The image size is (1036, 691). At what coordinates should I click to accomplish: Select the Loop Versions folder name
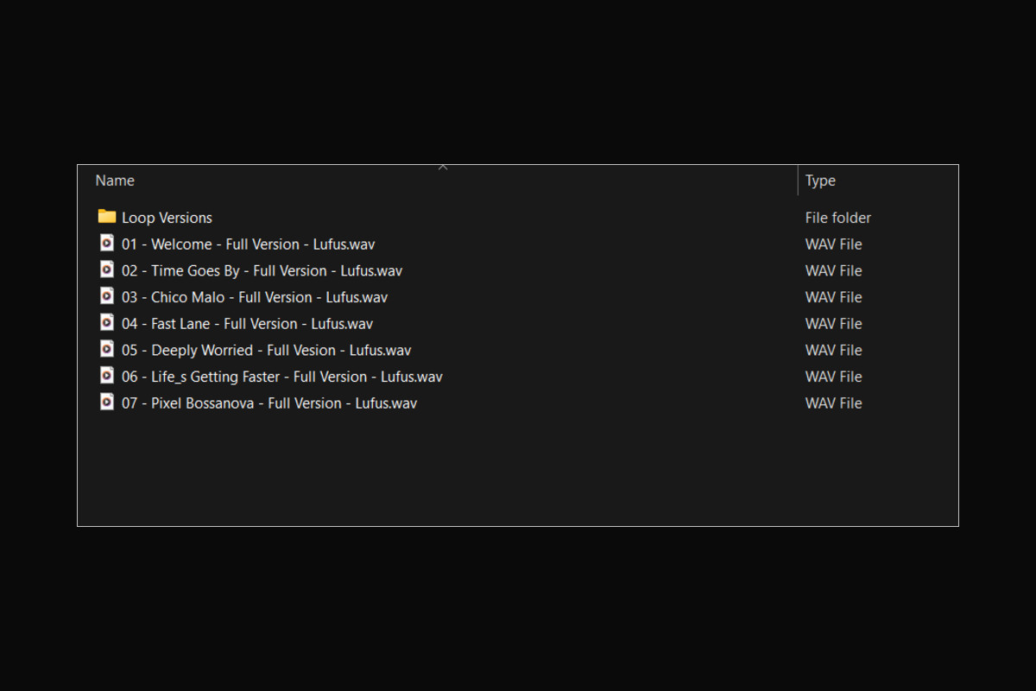point(167,218)
